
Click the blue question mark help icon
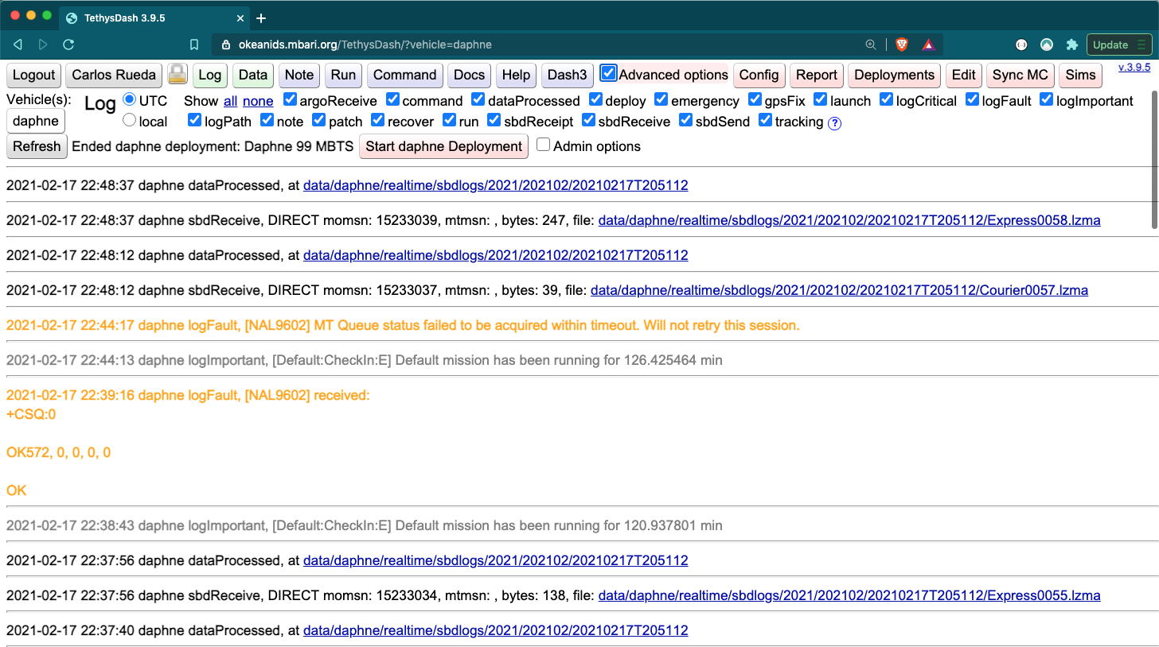pos(834,122)
